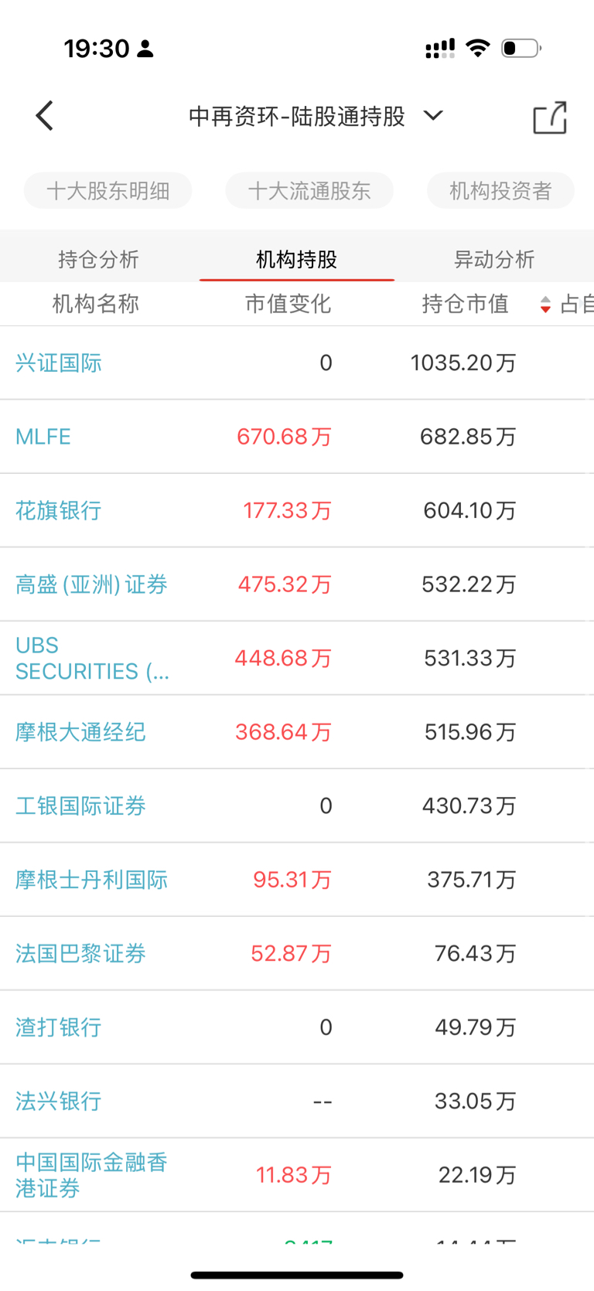Open 高盛 (亚洲) 证券 institution link
594x1291 pixels.
point(91,584)
